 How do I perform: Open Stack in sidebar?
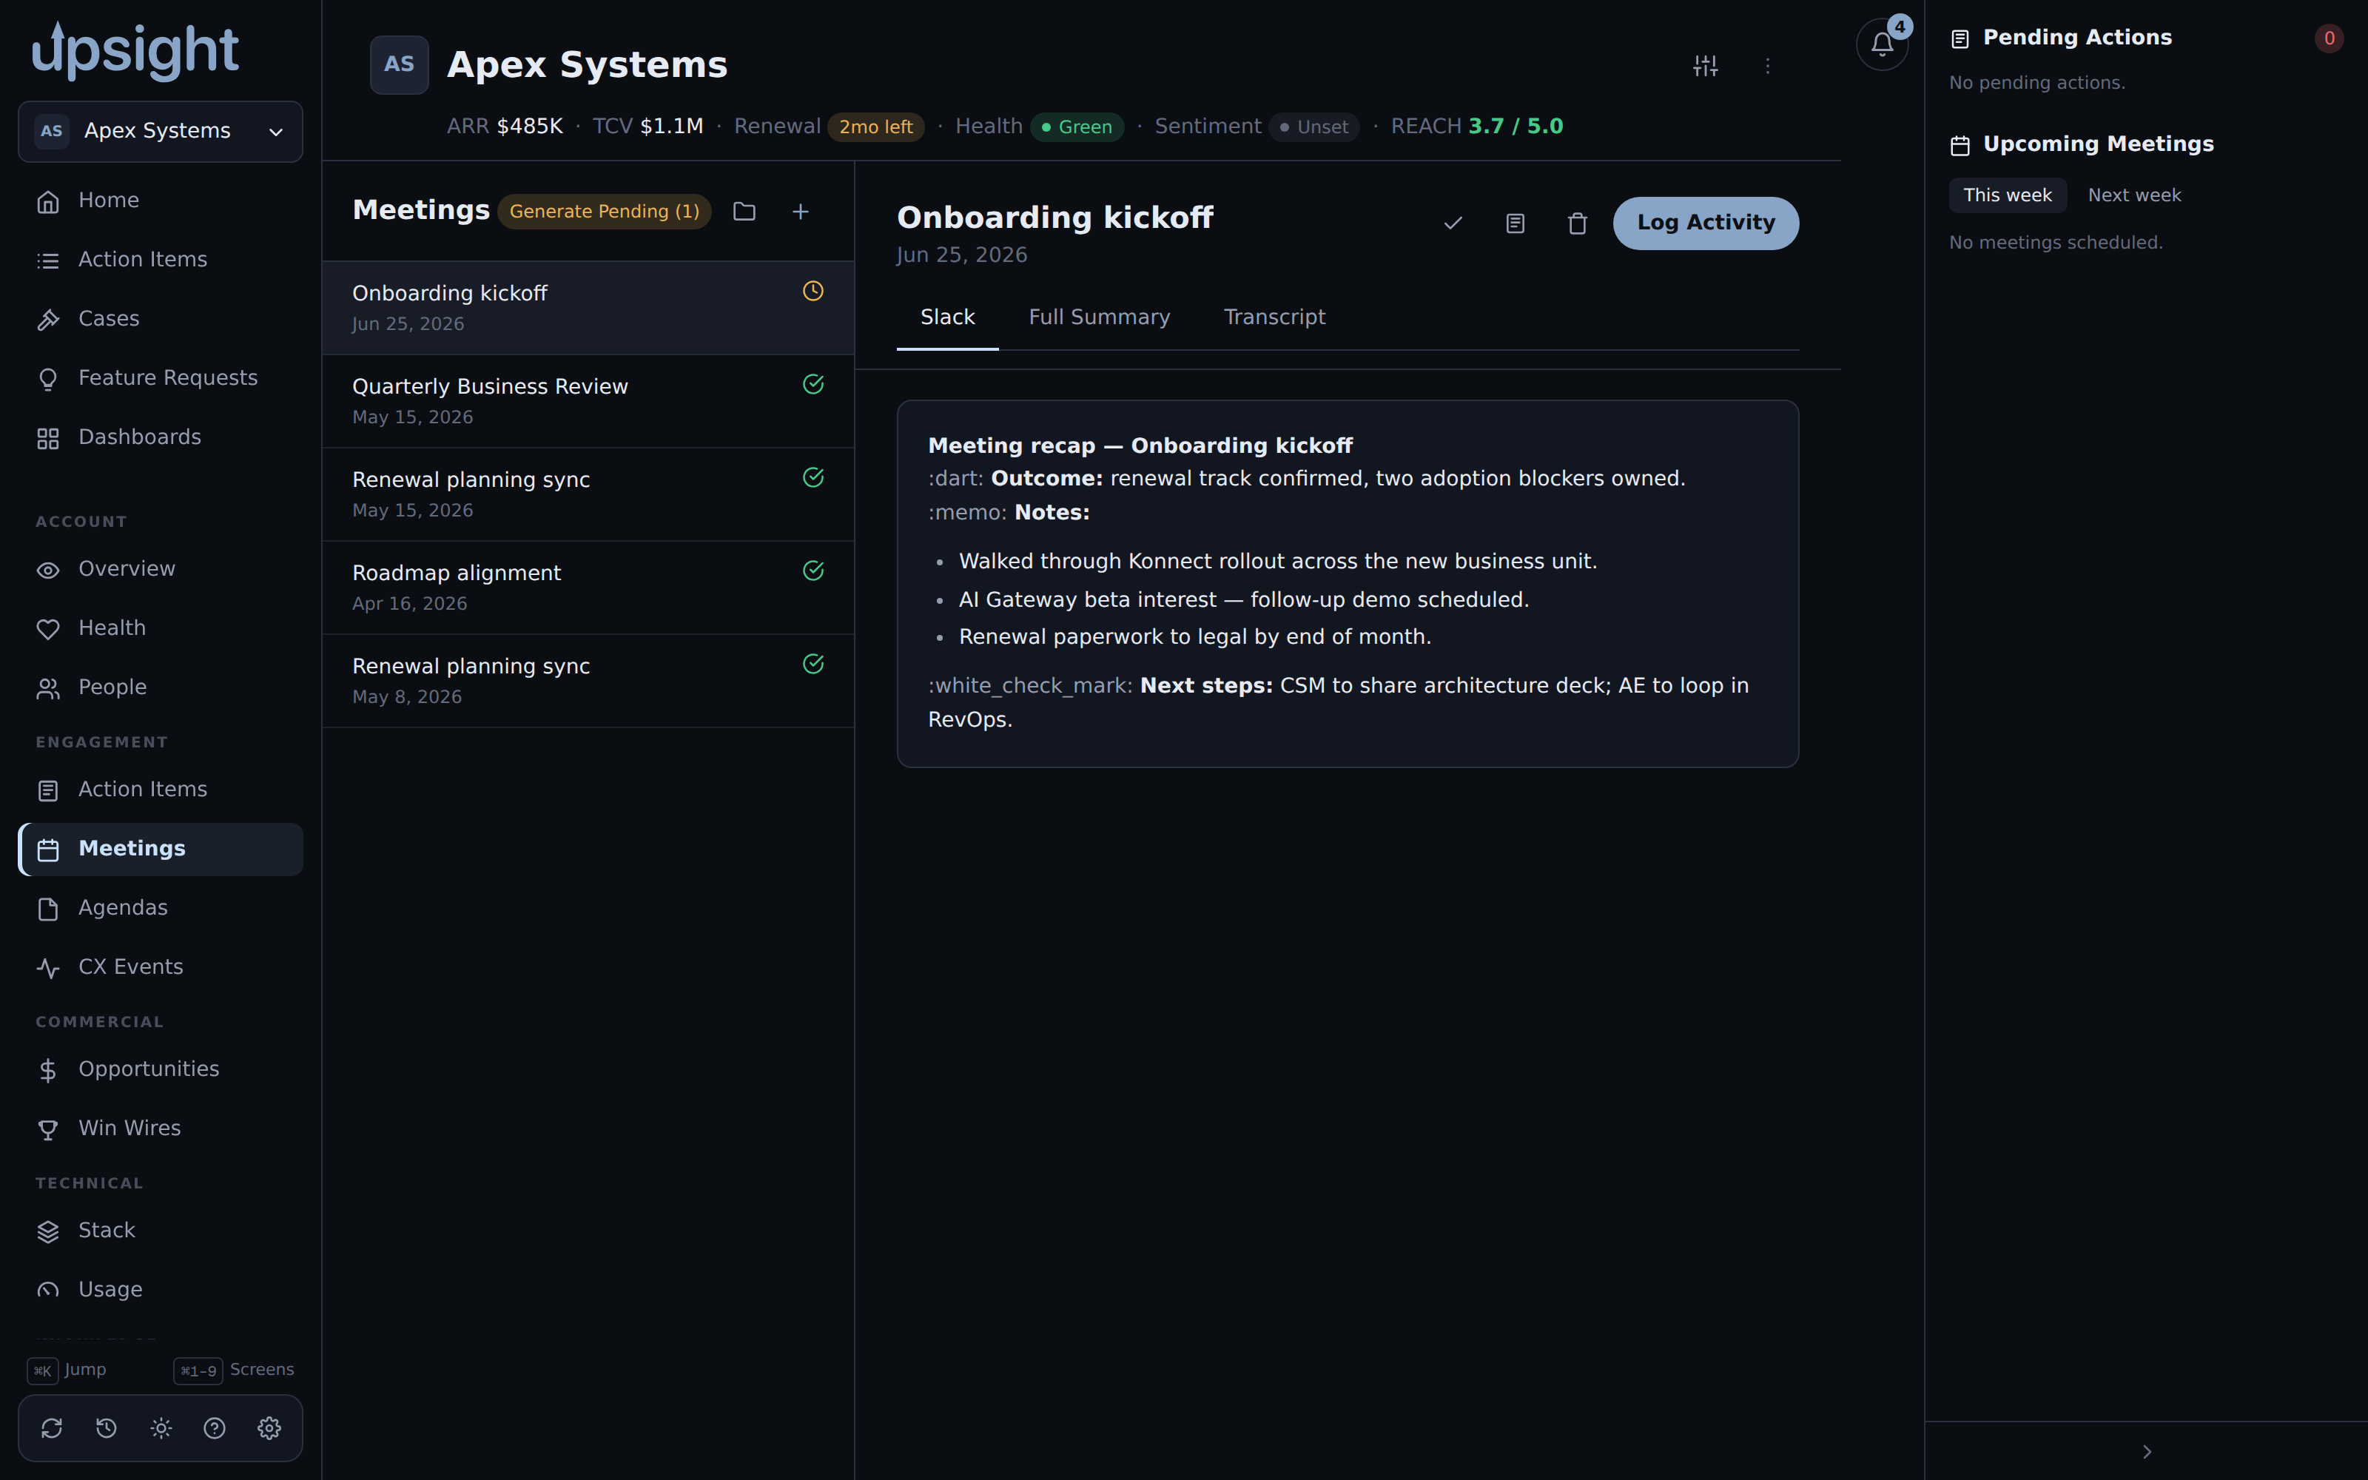[161, 1231]
